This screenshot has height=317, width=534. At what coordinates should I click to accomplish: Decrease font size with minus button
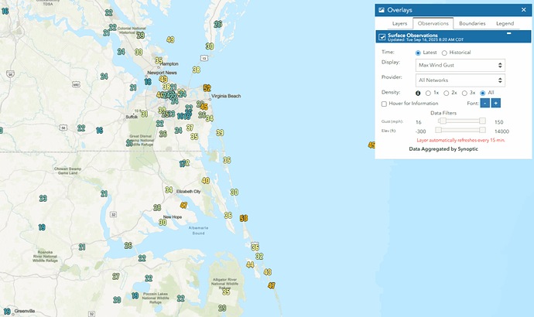[484, 103]
